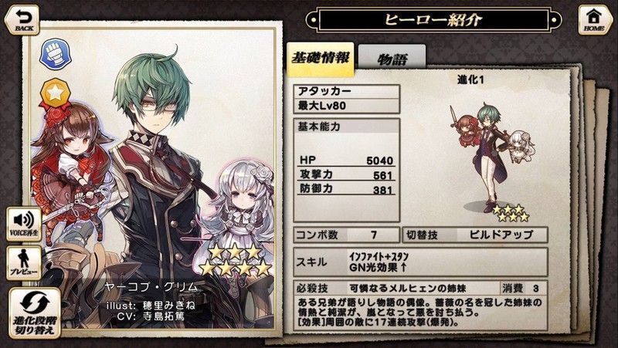Click the chibi character sprite thumbnail
618x348 pixels.
493,157
